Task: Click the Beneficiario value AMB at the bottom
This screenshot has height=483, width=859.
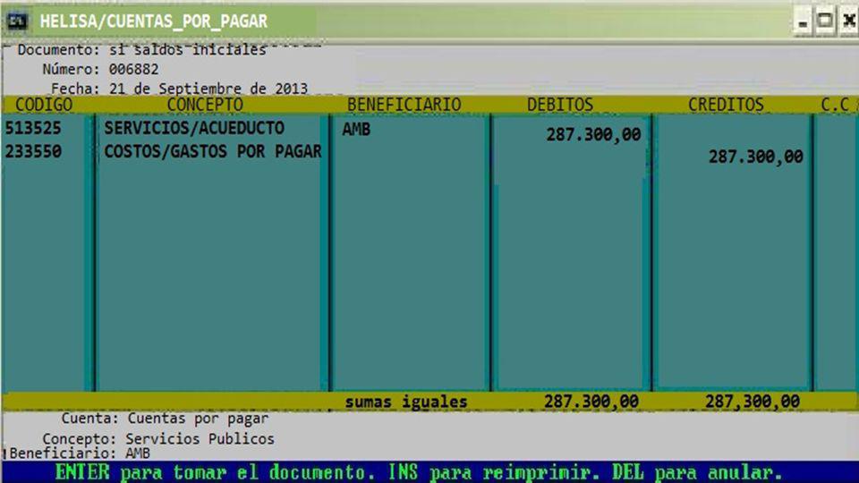Action: point(138,453)
